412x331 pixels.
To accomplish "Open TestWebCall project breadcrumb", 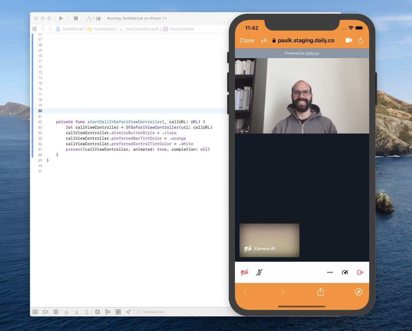I will pos(70,29).
